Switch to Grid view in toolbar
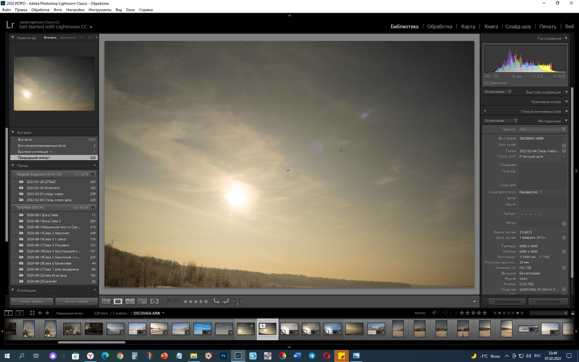This screenshot has height=362, width=579. pos(106,301)
